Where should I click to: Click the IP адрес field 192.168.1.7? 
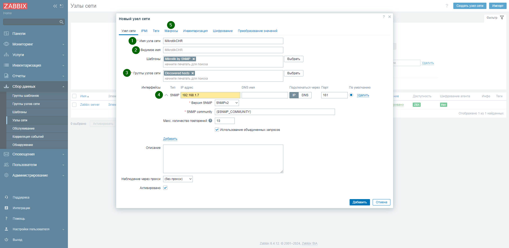(210, 95)
